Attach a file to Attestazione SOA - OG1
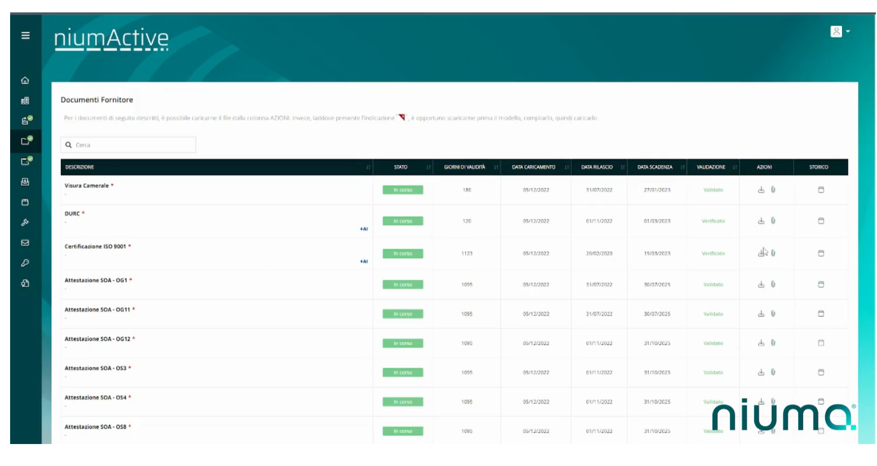This screenshot has height=466, width=877. (x=773, y=285)
